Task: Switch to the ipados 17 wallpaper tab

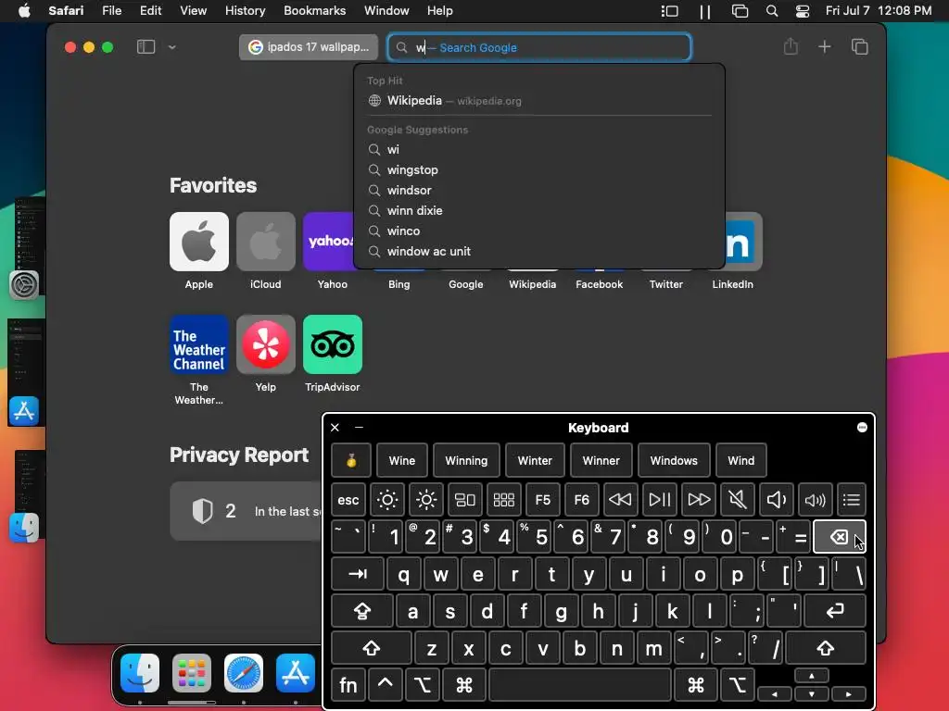Action: click(309, 47)
